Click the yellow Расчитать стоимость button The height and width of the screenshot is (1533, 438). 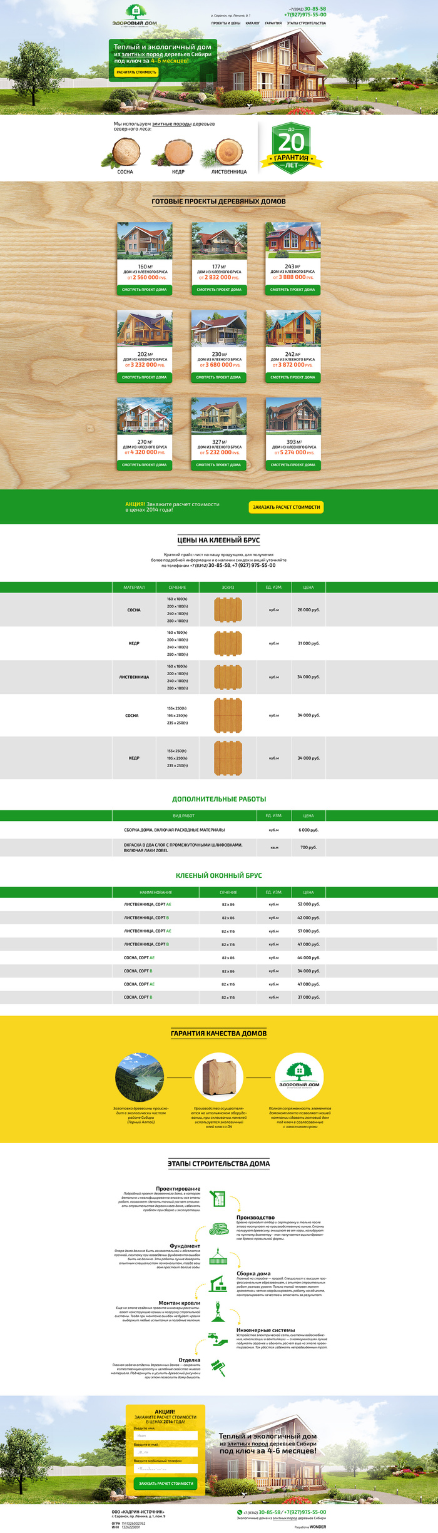(x=136, y=72)
